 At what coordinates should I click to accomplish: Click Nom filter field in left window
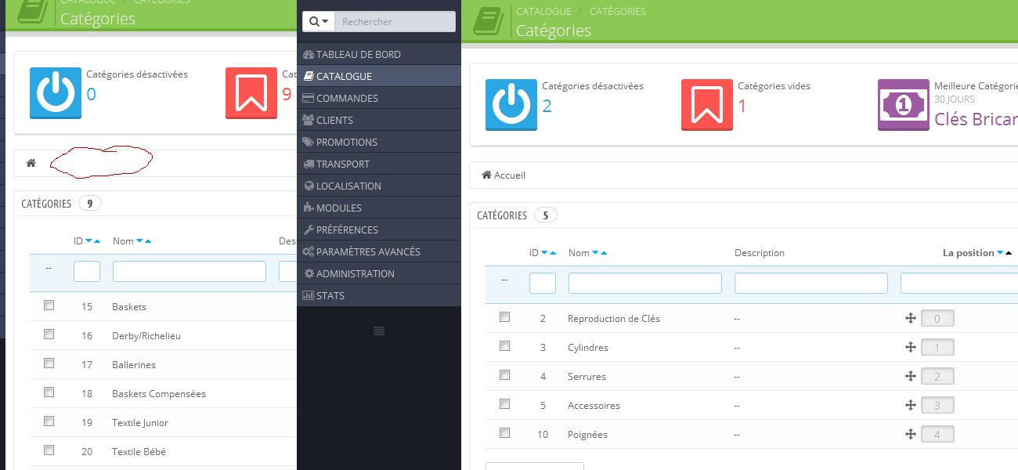coord(190,271)
